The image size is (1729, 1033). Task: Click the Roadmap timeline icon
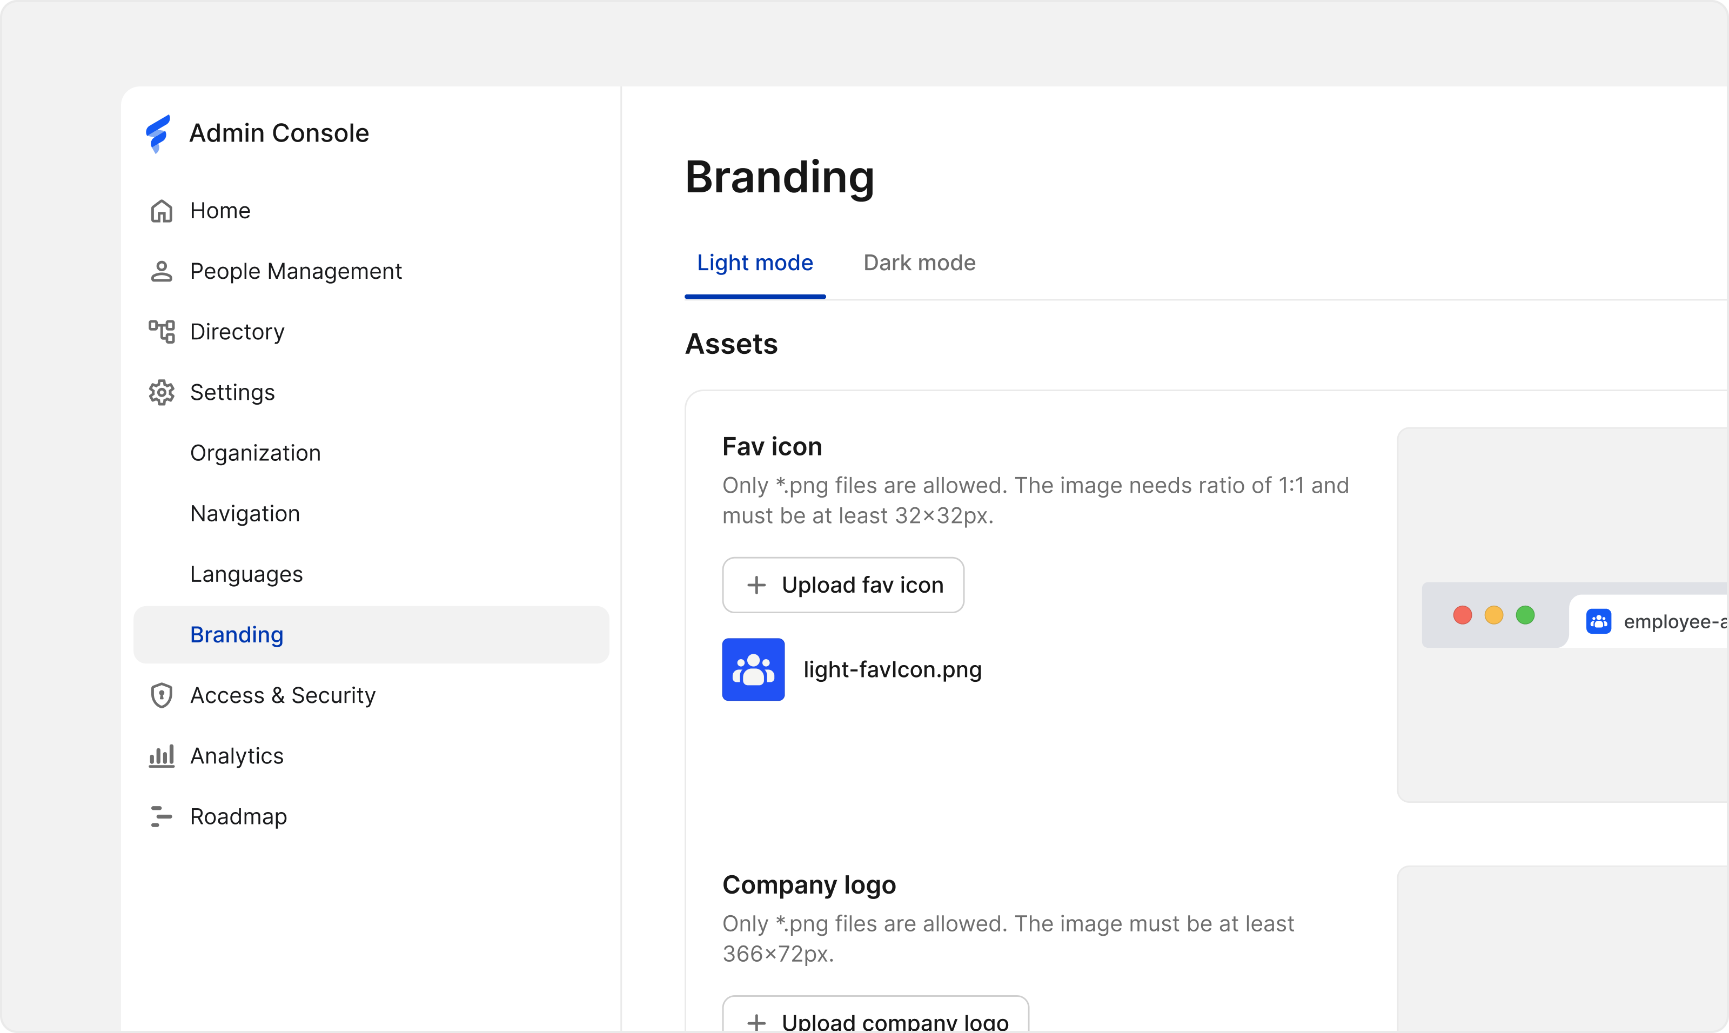[162, 816]
